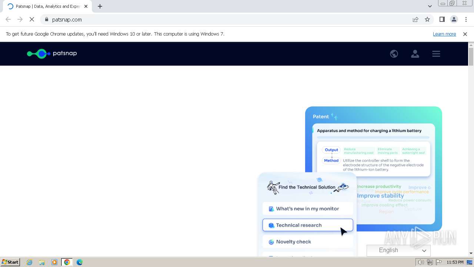Open Microsoft Edge from taskbar
Image resolution: width=474 pixels, height=267 pixels.
point(80,262)
